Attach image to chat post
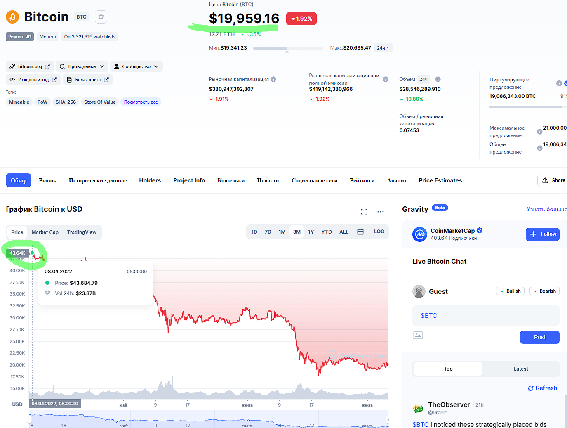Screen dimensions: 567x428 coord(418,336)
